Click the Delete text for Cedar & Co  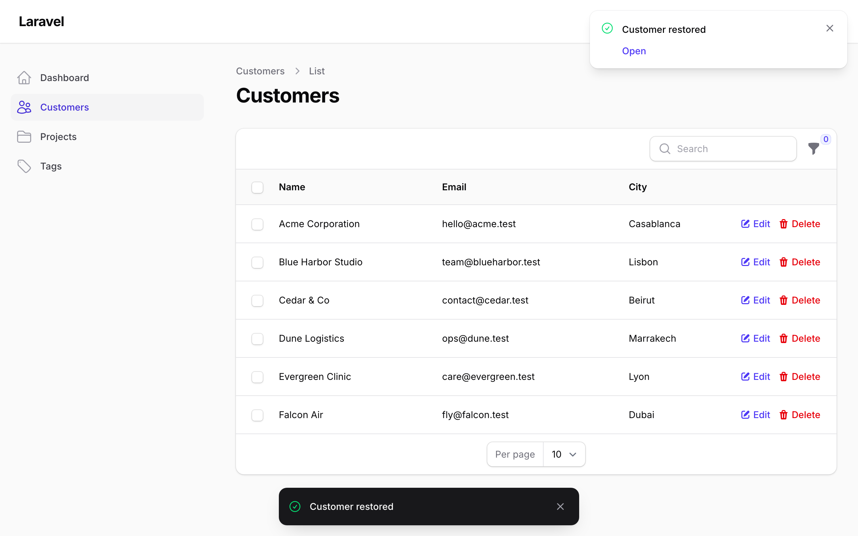click(806, 300)
